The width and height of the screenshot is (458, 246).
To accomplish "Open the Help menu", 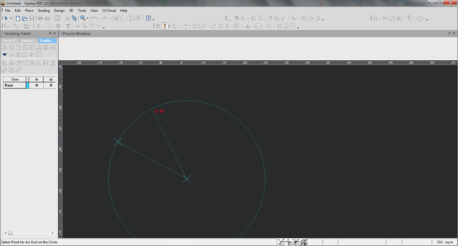I will [124, 11].
